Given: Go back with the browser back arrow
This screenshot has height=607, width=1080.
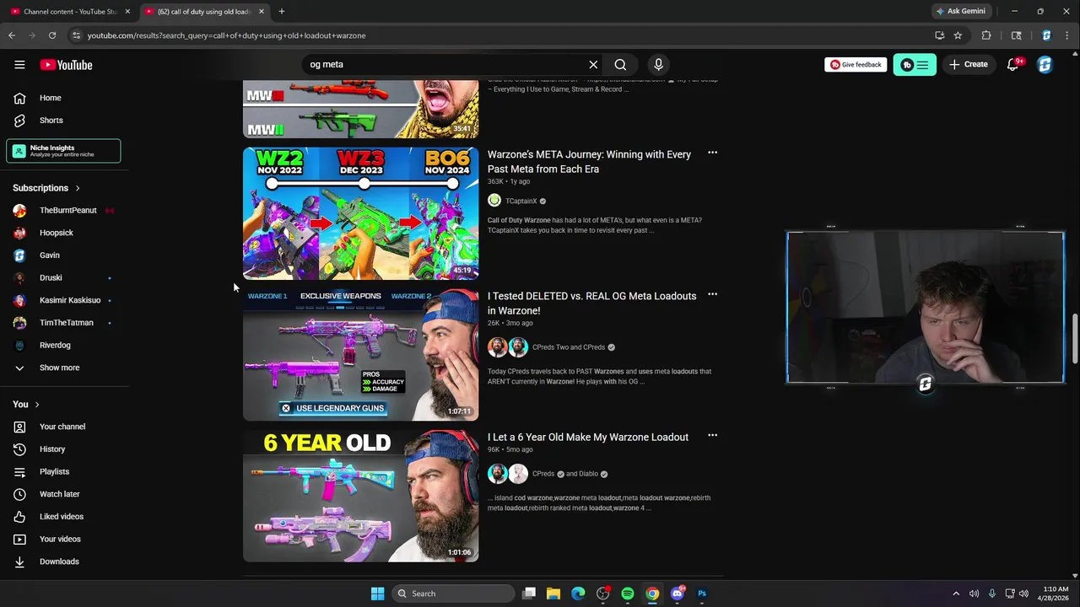Looking at the screenshot, I should pos(12,35).
